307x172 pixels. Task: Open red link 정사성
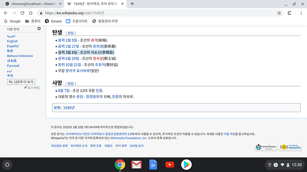[x=98, y=59]
